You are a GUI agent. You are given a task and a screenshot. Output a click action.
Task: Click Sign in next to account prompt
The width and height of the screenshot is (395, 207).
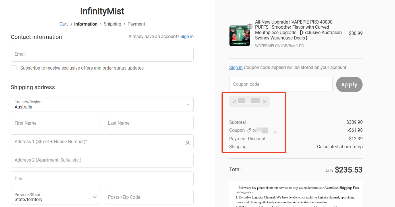[187, 36]
